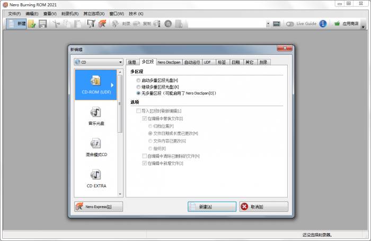Screen dimensions: 371x241
Task: Choose the 音乐光盘 audio disc icon
Action: [x=95, y=115]
